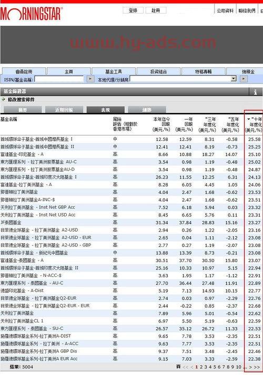Viewport: 263px width, 375px height.
Task: Click the go arrow beside 本地代理/分銷商 dropdown
Action: tap(244, 79)
